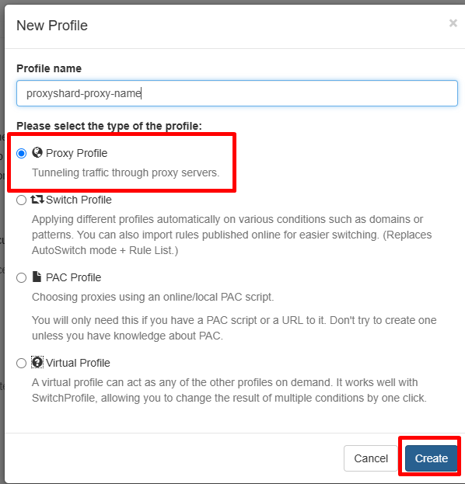This screenshot has height=484, width=465.
Task: Choose the Switch Profile radio button
Action: tap(21, 200)
